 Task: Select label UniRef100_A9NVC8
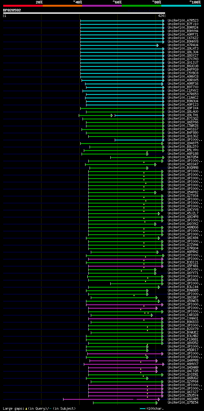(183, 76)
